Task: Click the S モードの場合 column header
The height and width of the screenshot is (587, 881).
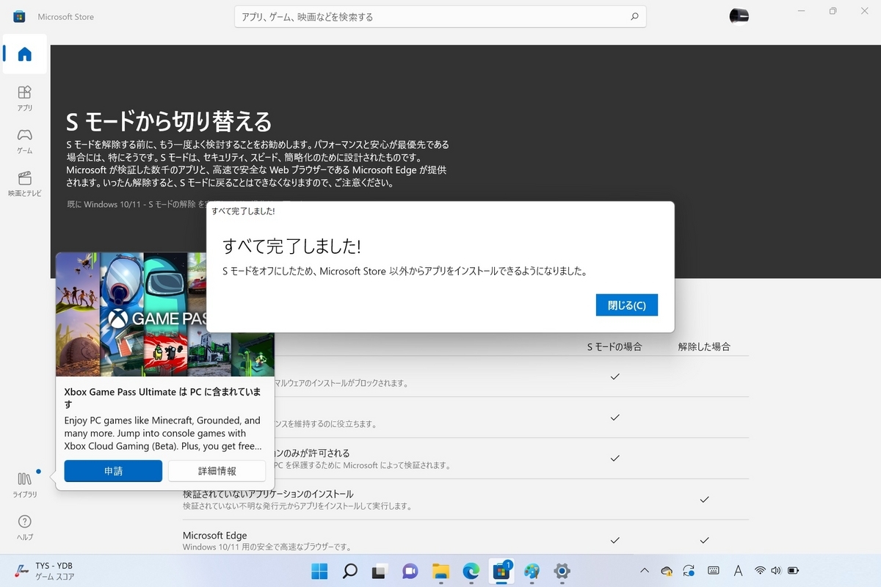Action: (614, 346)
